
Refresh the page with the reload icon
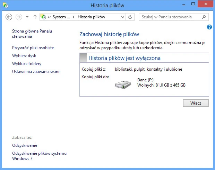coord(130,17)
